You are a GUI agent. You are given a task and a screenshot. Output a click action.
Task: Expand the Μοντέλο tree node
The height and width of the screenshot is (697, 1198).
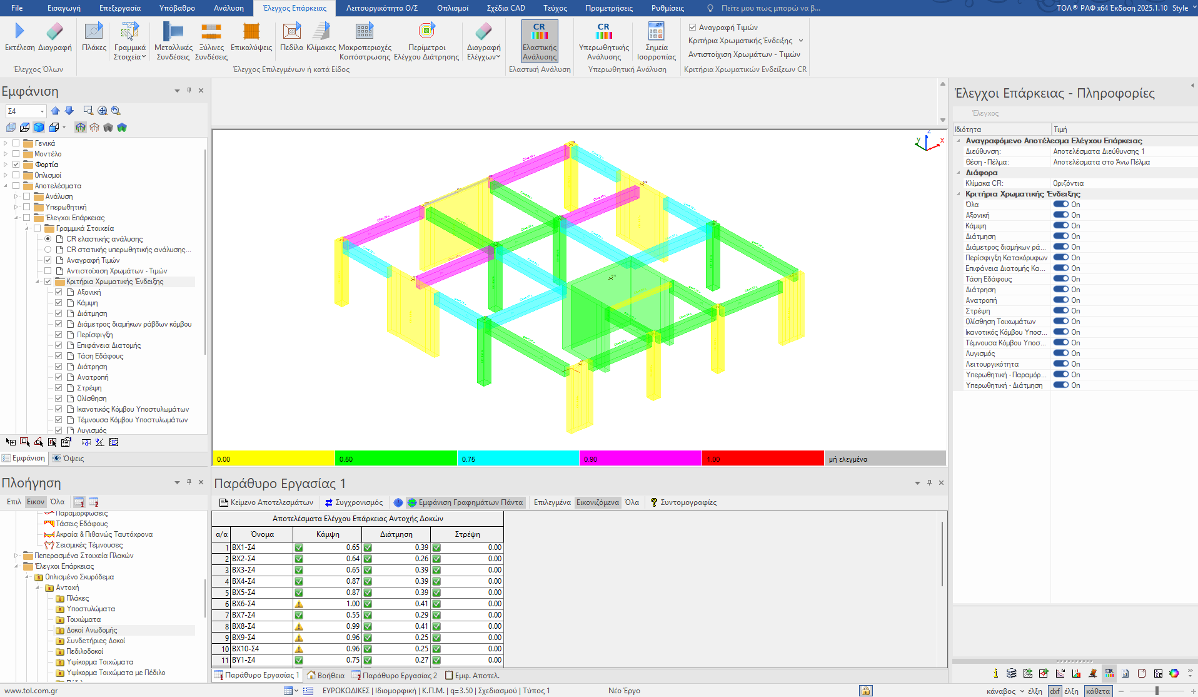click(x=6, y=154)
